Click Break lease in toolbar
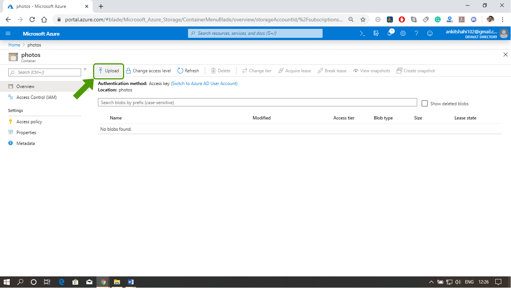This screenshot has width=511, height=288. [332, 71]
